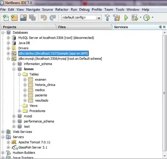Click the Servers node icon
This screenshot has width=167, height=159.
[x=9, y=137]
